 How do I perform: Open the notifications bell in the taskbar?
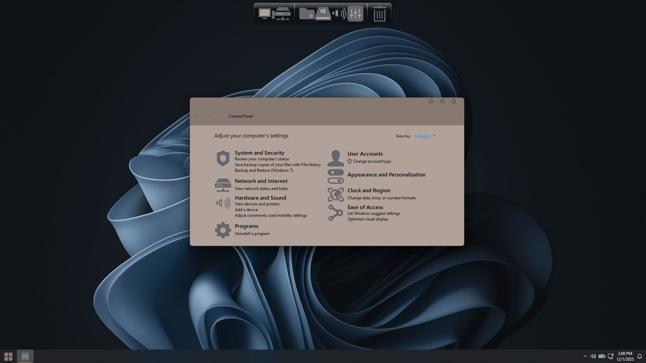(640, 356)
